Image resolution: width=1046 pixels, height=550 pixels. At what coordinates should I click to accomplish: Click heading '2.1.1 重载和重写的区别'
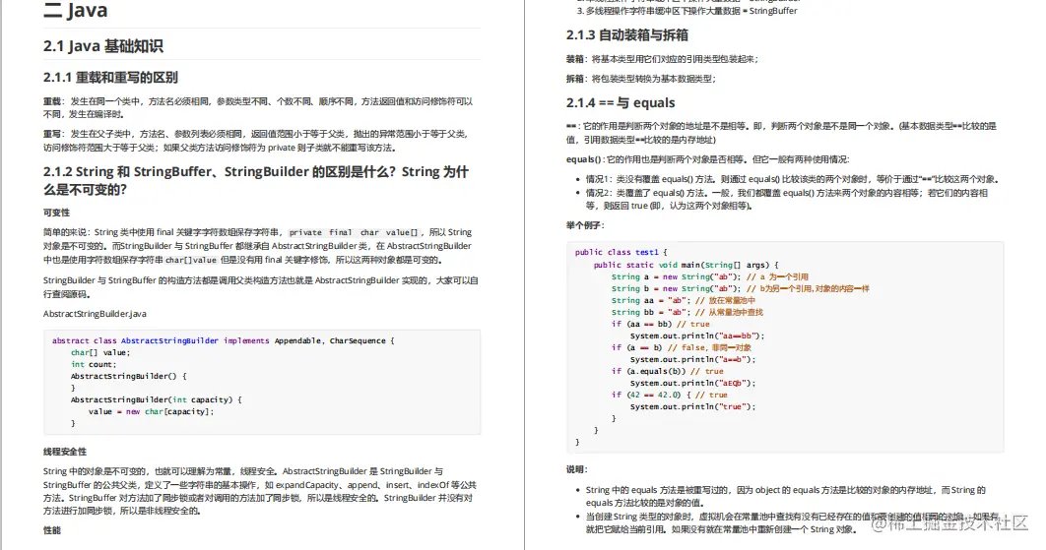pyautogui.click(x=110, y=78)
